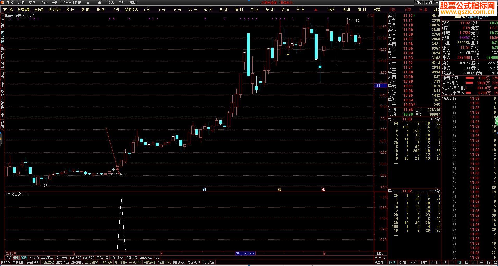Switch chart to 月线 monthly period
This screenshot has height=266, width=498.
[254, 10]
